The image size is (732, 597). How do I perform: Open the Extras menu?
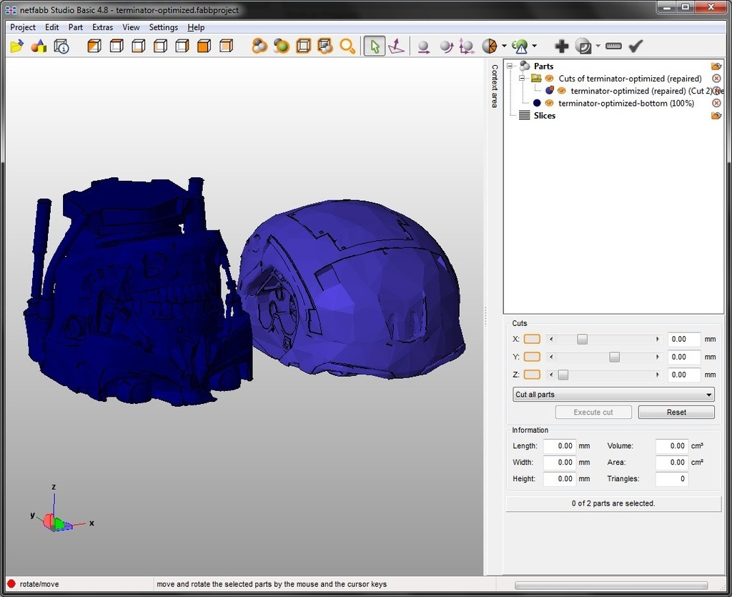(103, 27)
